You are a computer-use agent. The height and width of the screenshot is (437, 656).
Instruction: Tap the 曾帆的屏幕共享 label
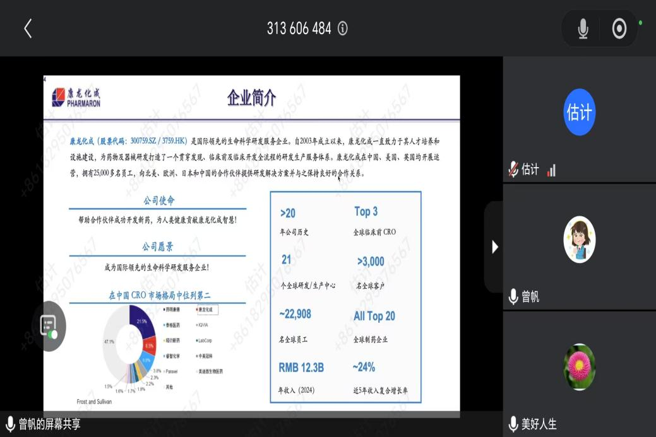pos(49,424)
